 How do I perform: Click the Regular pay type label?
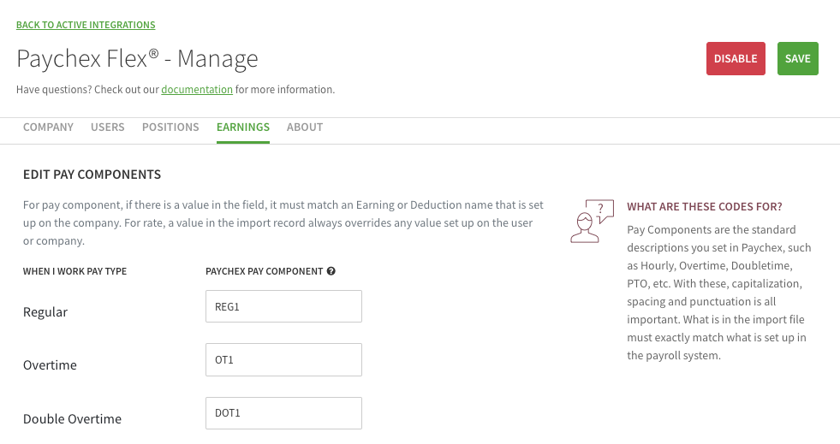click(x=45, y=312)
